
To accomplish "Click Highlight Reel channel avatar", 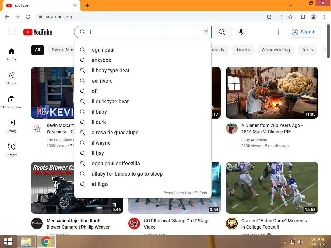I will (x=231, y=223).
